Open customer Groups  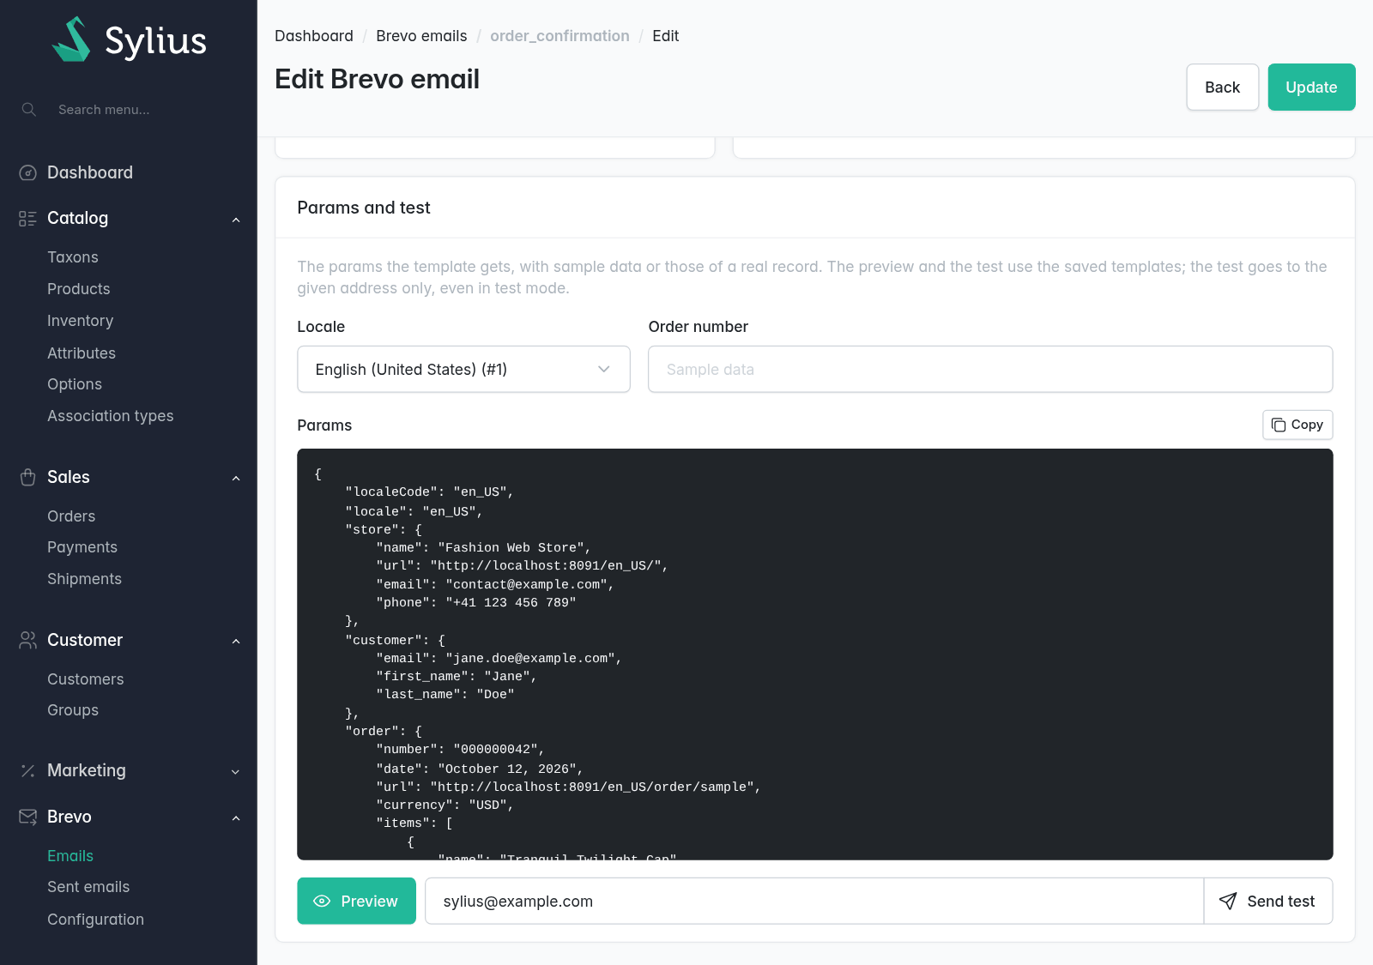pos(73,710)
